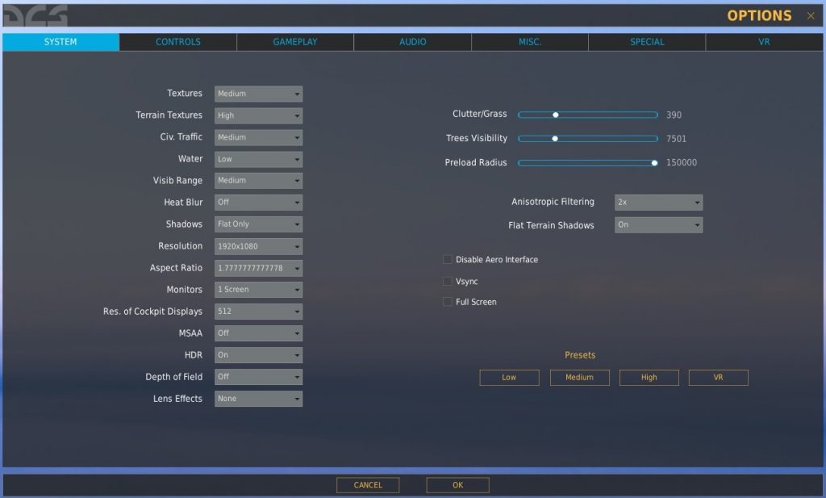Screen dimensions: 826x498
Task: Open the Anisotropic Filtering dropdown
Action: point(658,202)
